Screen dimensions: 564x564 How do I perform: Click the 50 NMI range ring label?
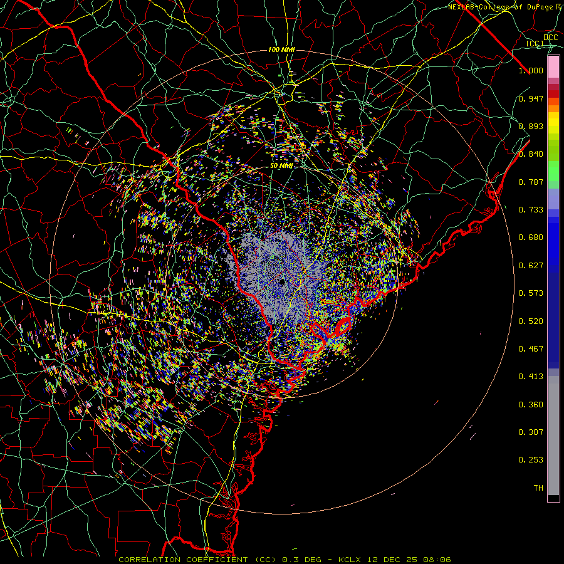pyautogui.click(x=281, y=166)
